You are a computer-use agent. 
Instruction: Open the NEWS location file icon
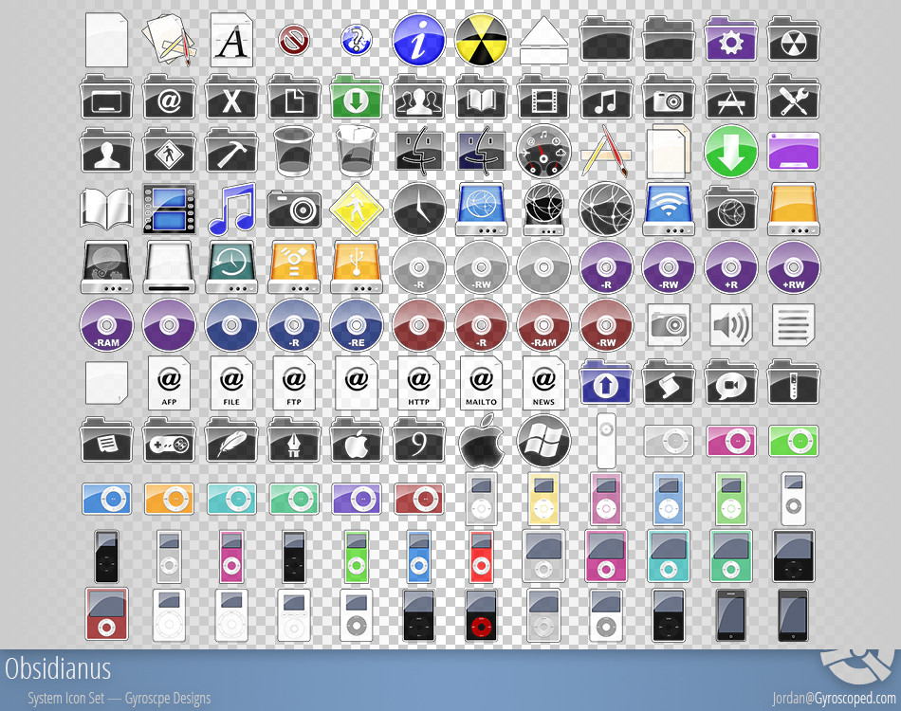543,382
